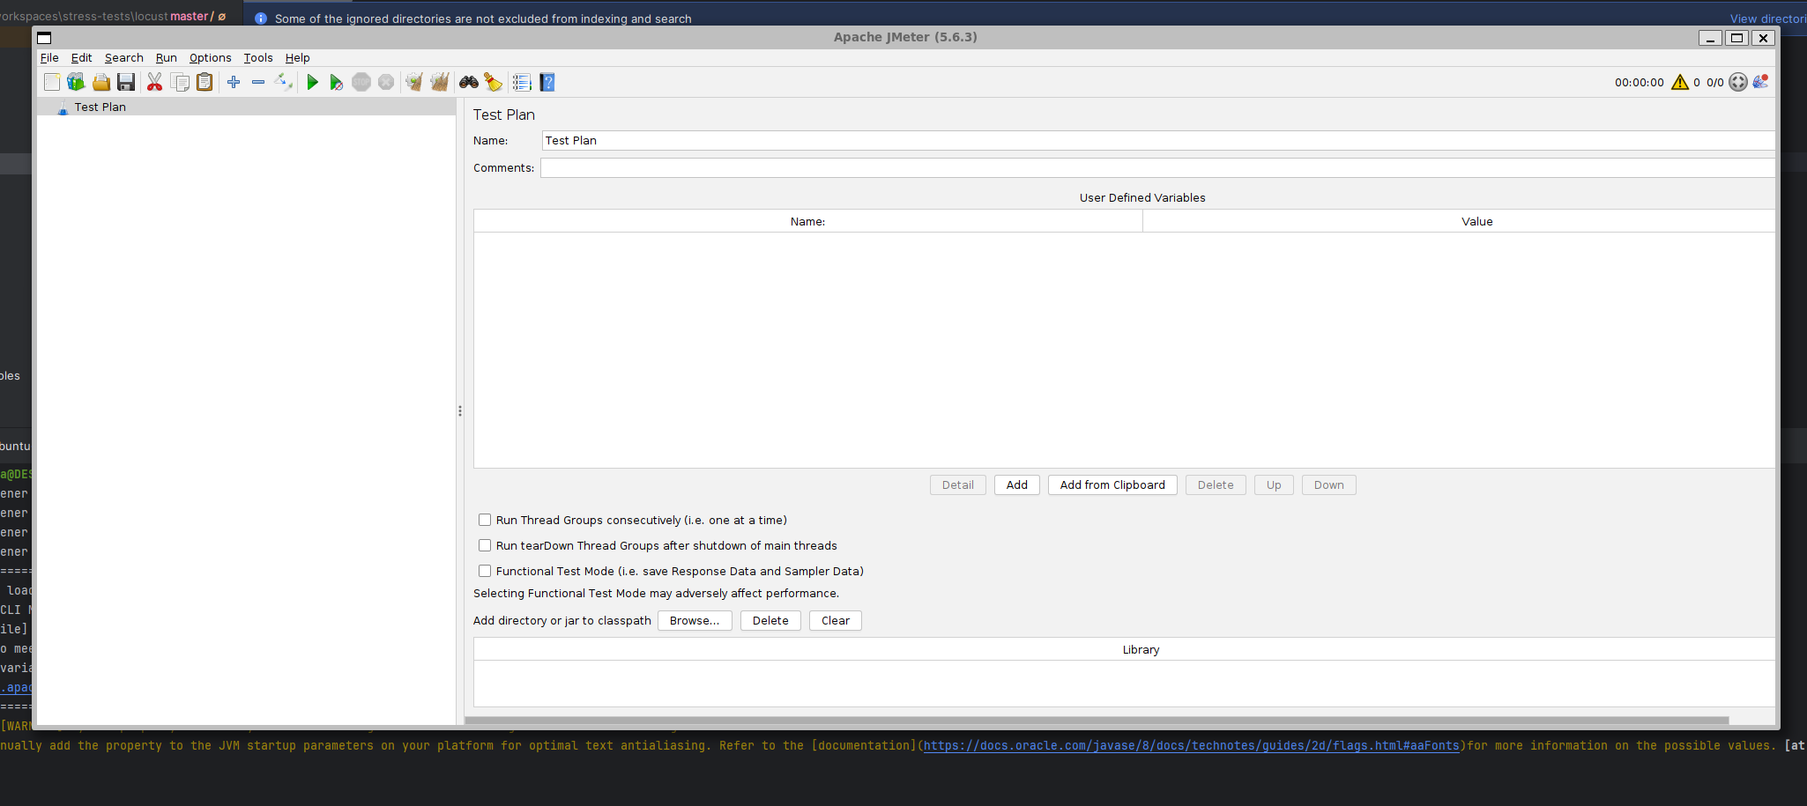The width and height of the screenshot is (1807, 806).
Task: Click the horizontal scrollbar at bottom of panel
Action: pyautogui.click(x=1097, y=720)
